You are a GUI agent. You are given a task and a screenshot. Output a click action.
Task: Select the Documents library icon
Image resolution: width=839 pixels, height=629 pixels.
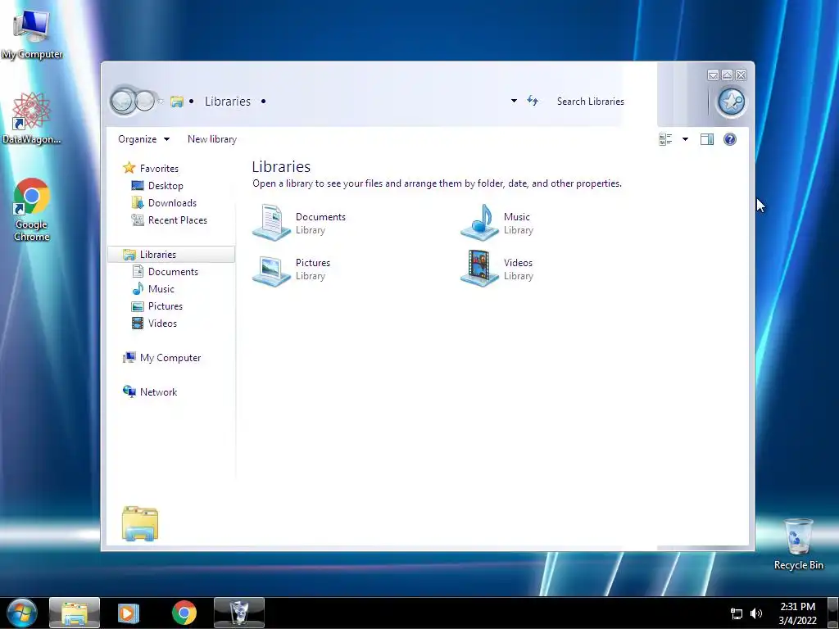tap(271, 223)
